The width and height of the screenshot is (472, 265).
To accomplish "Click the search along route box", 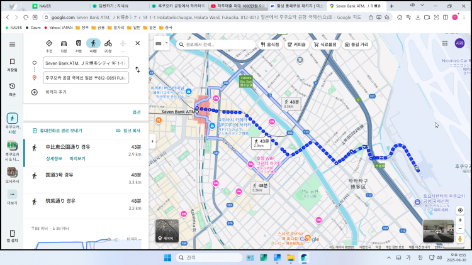I will pyautogui.click(x=215, y=45).
